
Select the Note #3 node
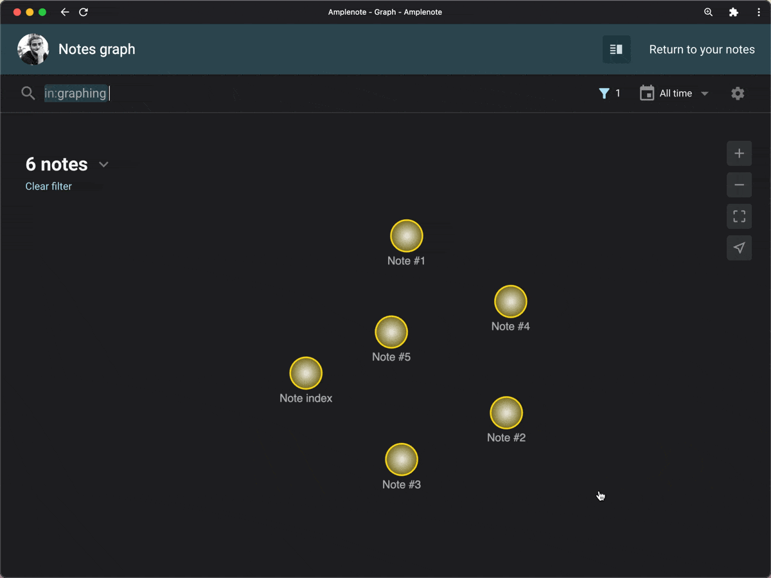click(x=402, y=460)
